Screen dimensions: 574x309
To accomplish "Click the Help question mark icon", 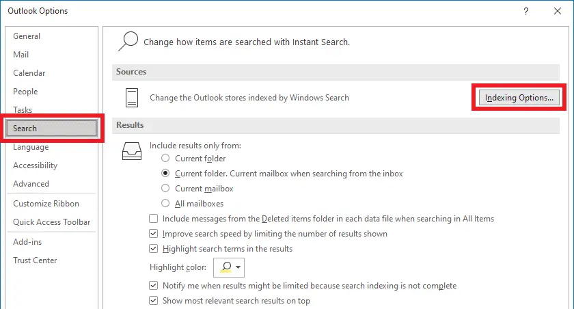I will coord(526,11).
